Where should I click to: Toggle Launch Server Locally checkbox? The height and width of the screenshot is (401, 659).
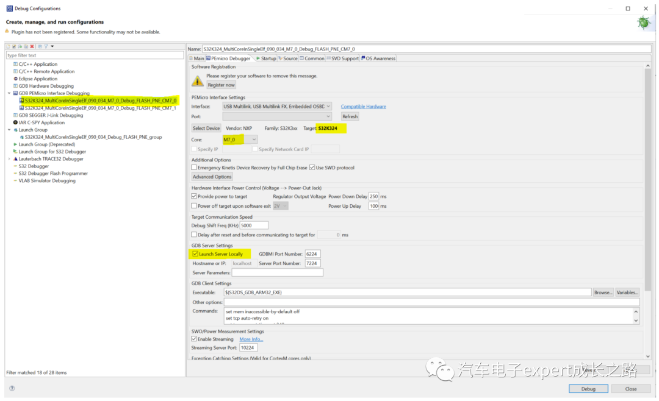(x=195, y=254)
